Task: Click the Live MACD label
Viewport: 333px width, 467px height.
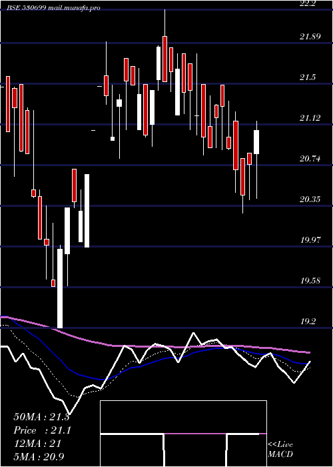Action: (280, 450)
